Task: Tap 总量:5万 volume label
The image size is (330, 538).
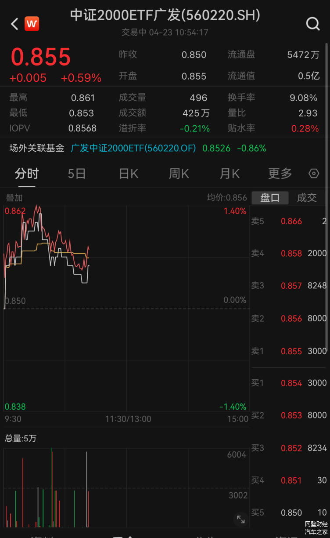Action: pos(21,438)
